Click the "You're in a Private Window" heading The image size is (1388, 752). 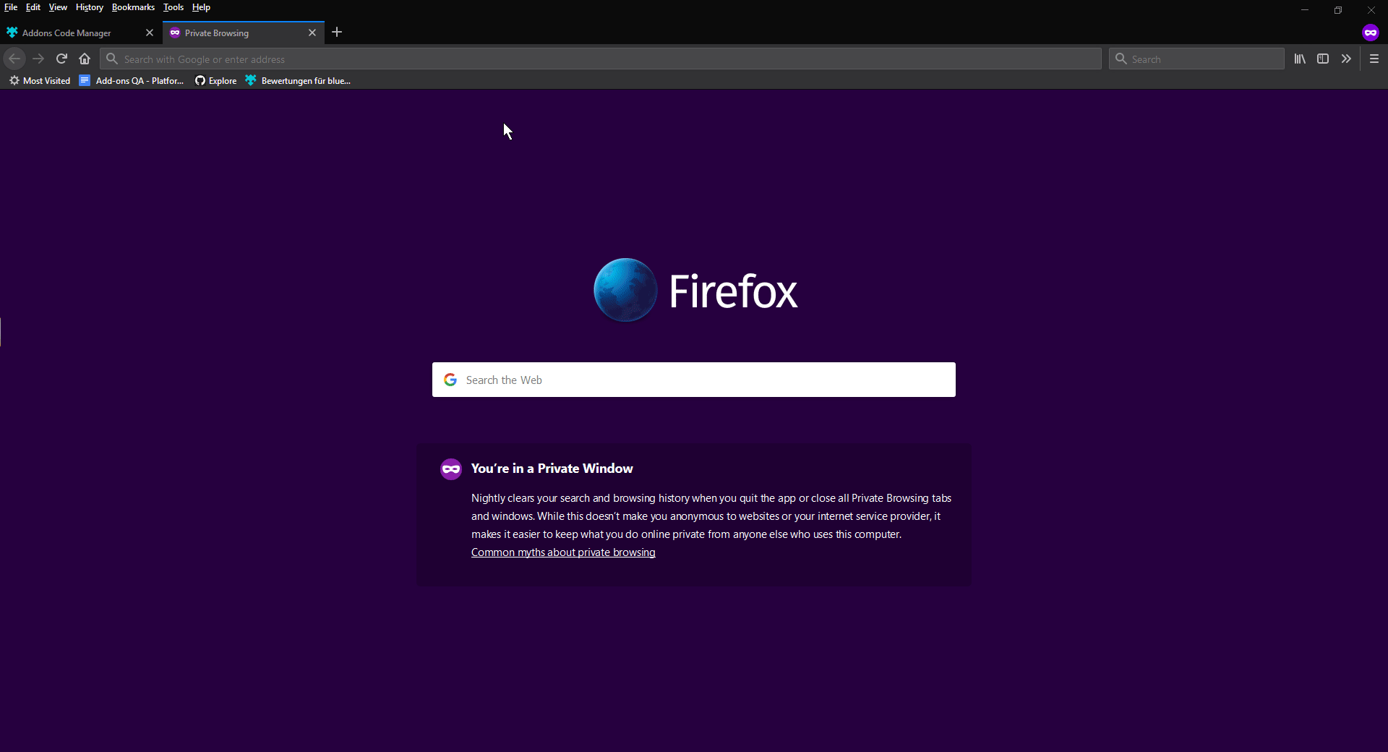552,469
